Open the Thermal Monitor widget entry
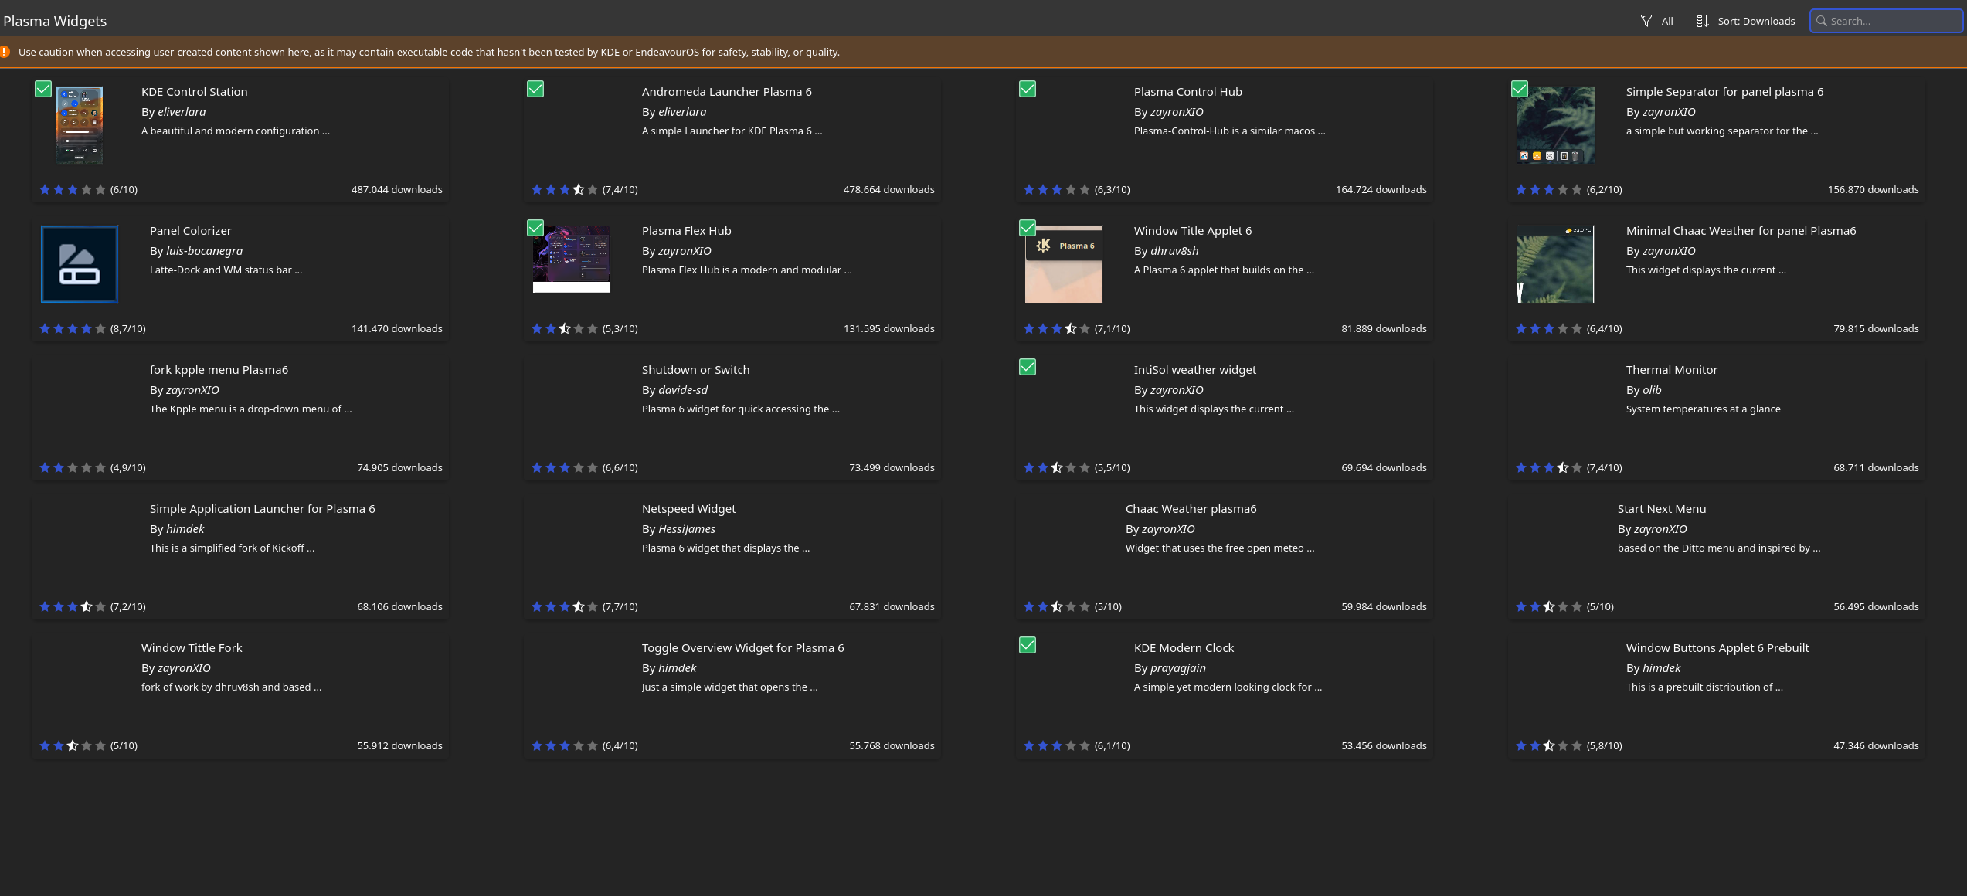This screenshot has width=1967, height=896. tap(1671, 370)
